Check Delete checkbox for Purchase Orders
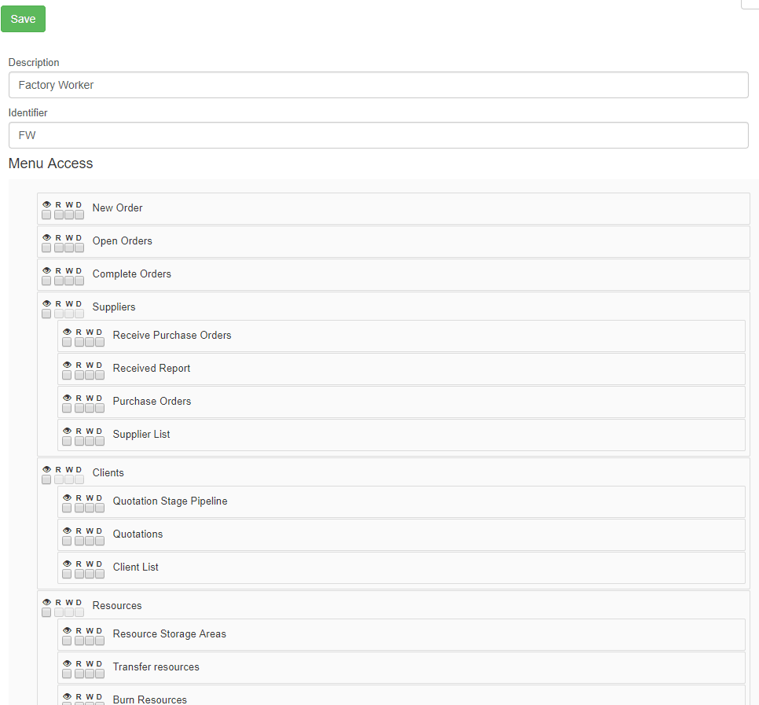This screenshot has width=759, height=705. 100,408
